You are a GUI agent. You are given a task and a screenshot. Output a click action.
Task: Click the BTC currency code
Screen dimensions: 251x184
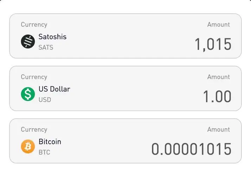[x=44, y=152]
